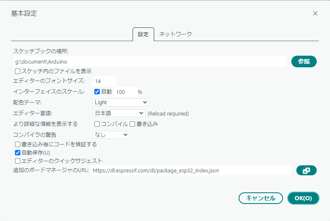Toggle スケッチ内のファイルを表示 checkbox
This screenshot has width=330, height=221.
[x=18, y=71]
